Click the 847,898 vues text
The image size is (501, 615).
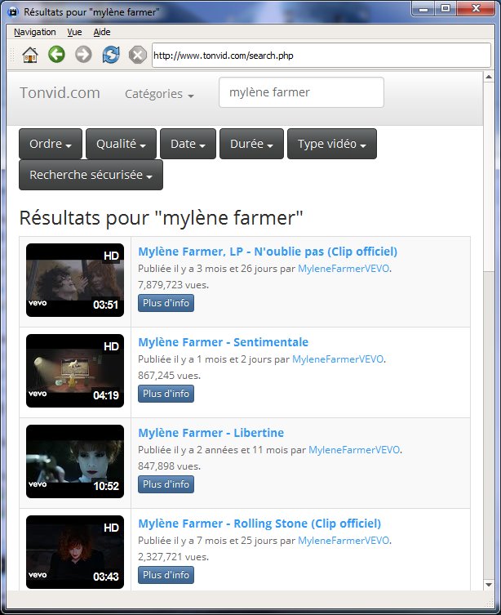[169, 466]
